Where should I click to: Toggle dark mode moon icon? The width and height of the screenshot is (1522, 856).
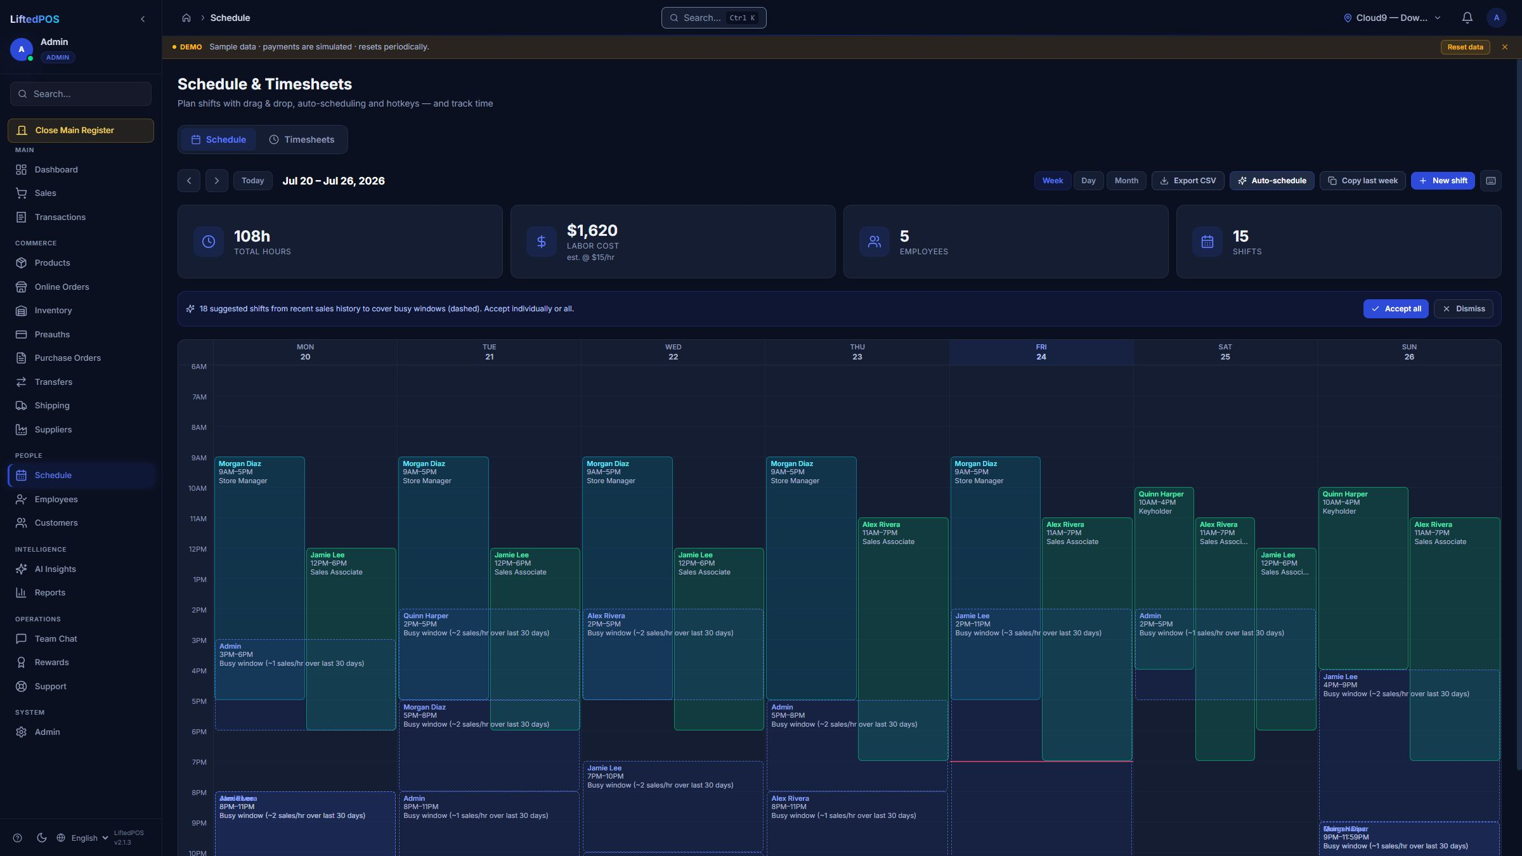point(42,838)
